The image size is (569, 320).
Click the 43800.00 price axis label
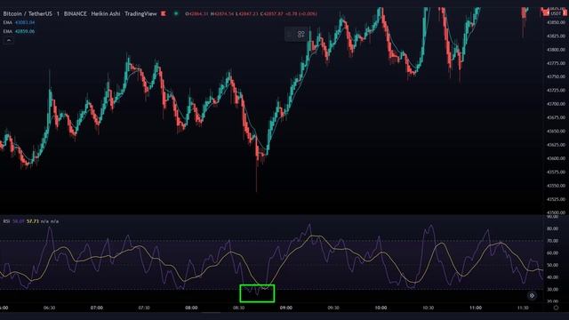point(556,50)
